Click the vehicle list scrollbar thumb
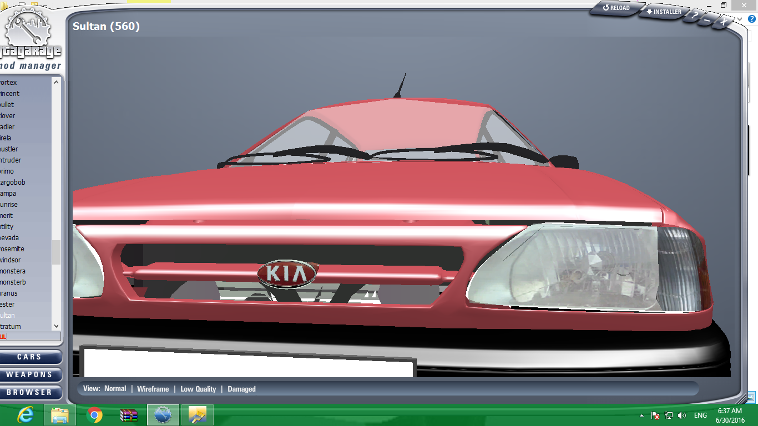Screen dimensions: 758x426 coord(56,252)
